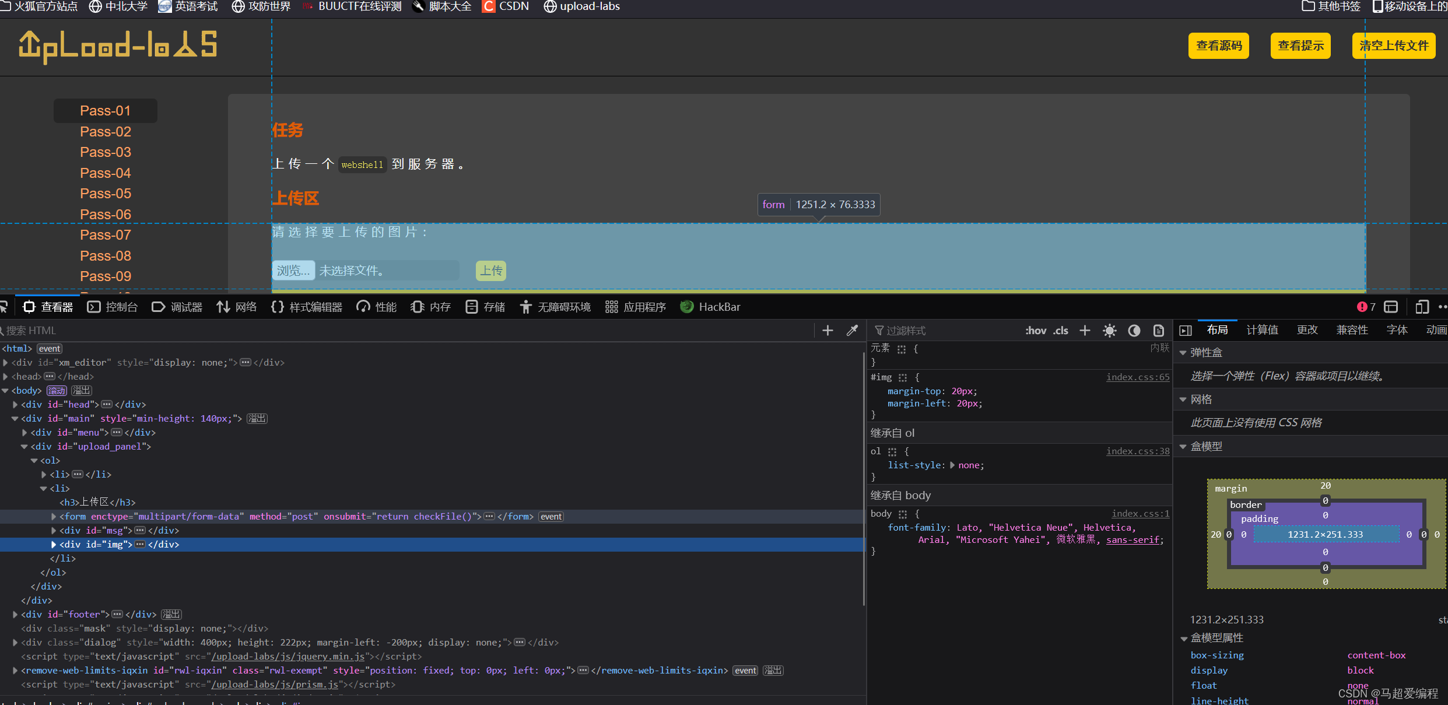
Task: Open the 计算值 panel tab
Action: (1262, 329)
